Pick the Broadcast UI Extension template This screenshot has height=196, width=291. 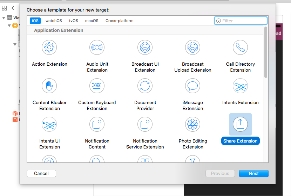(x=145, y=47)
